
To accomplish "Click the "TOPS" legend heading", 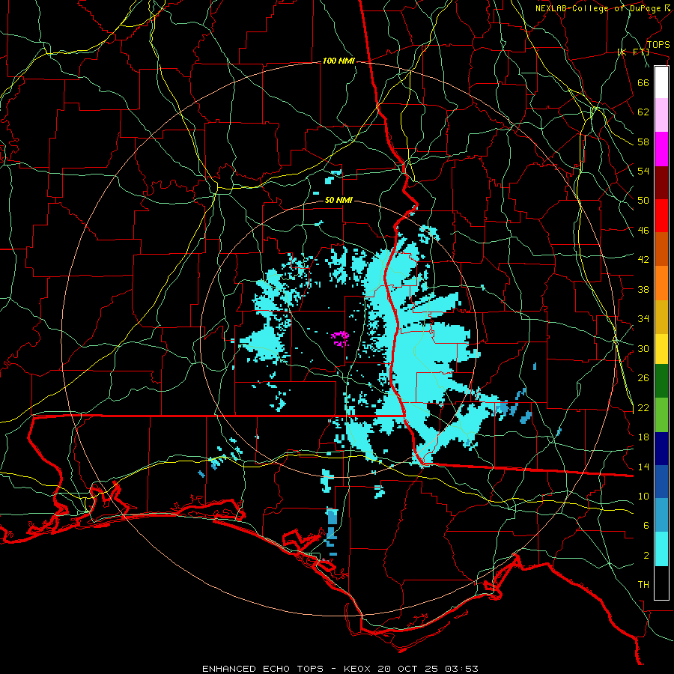I will (x=658, y=45).
